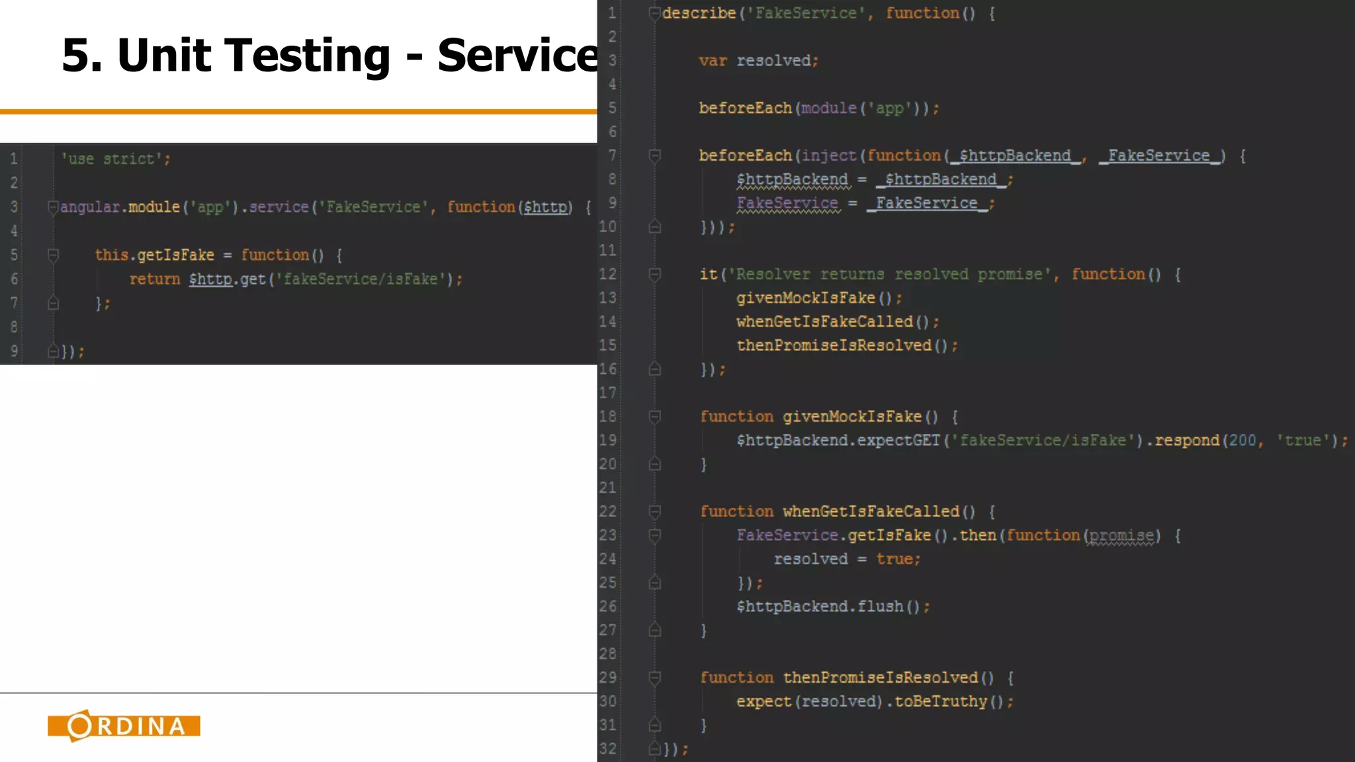Click the slide title '5. Unit Testing - Service'
Image resolution: width=1355 pixels, height=762 pixels.
click(329, 55)
